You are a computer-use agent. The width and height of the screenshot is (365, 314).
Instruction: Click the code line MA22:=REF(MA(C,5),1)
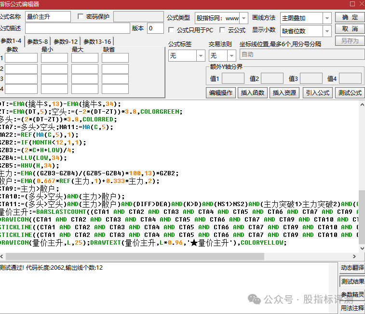[39, 135]
